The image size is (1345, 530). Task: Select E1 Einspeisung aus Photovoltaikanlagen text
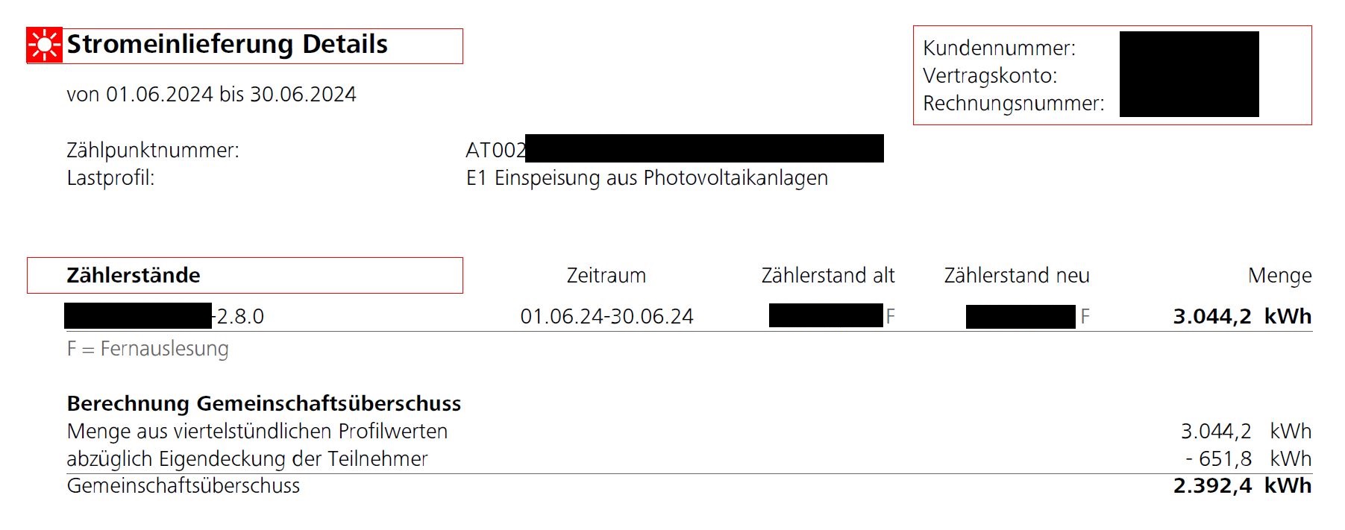[647, 178]
